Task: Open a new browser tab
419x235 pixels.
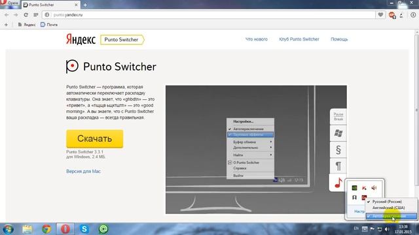Action: [85, 5]
